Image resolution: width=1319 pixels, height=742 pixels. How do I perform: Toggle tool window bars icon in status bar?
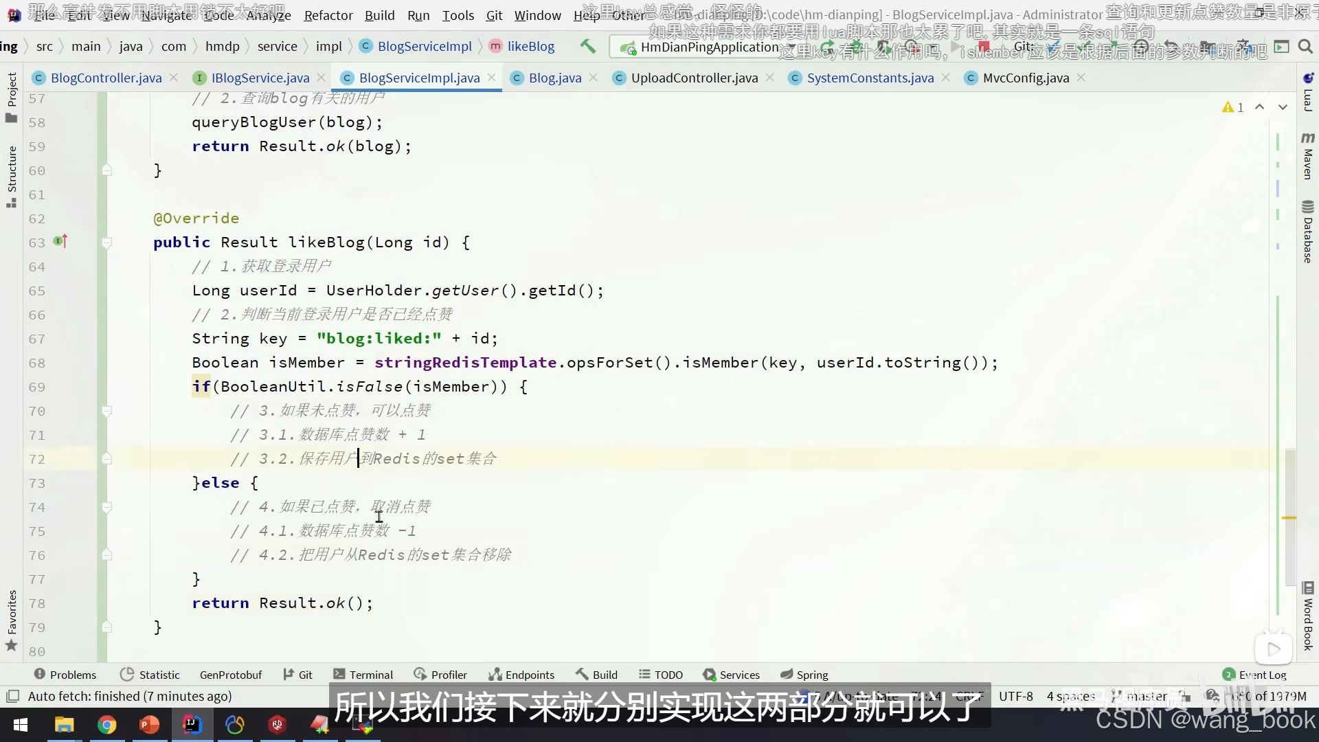tap(12, 696)
